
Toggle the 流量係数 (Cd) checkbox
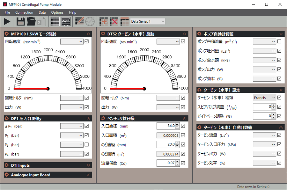183,163
